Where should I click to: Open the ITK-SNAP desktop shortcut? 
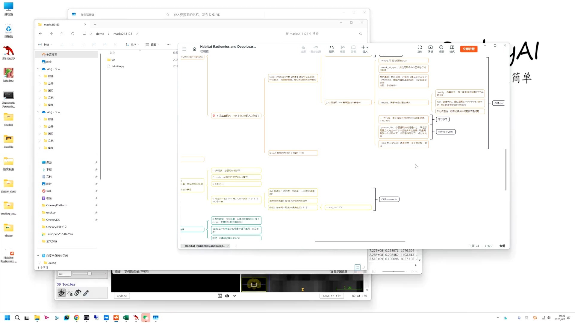click(x=8, y=53)
